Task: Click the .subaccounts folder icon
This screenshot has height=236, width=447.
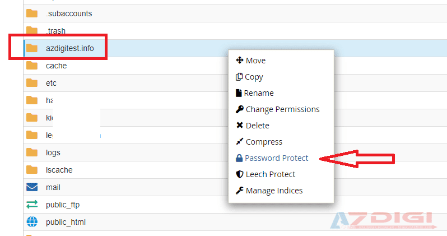Action: click(x=32, y=13)
